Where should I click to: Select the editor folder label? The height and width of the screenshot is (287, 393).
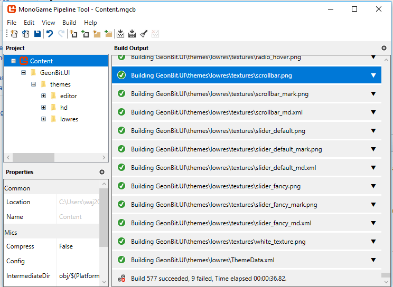69,96
